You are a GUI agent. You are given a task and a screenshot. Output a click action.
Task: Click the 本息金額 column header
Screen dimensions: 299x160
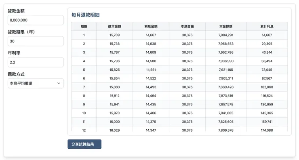187,27
